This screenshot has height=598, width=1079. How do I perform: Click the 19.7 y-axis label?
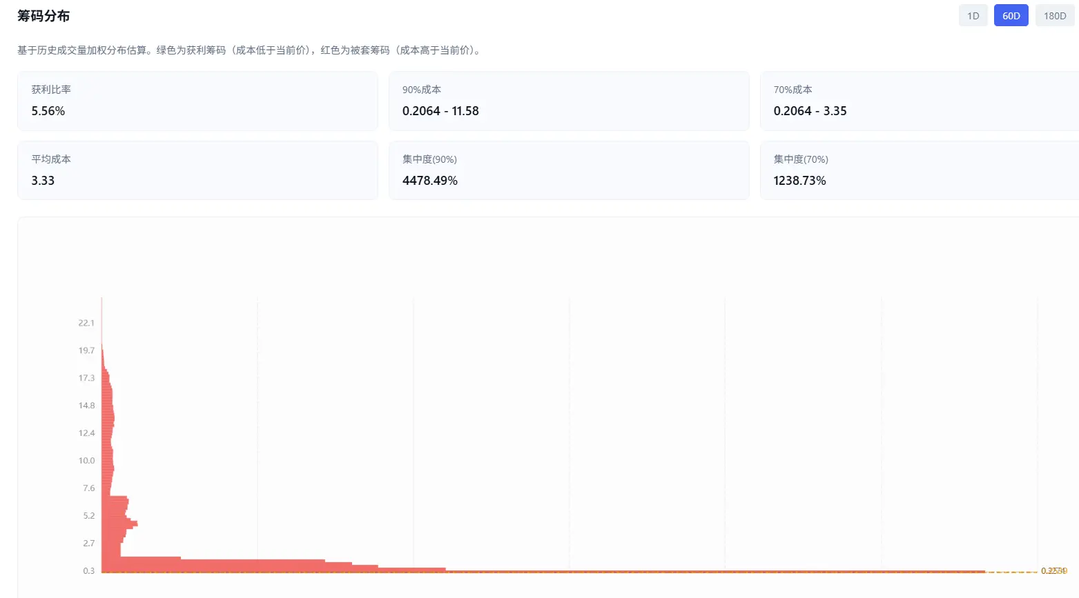tap(86, 350)
